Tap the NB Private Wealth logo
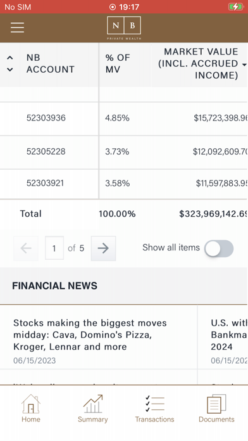This screenshot has height=441, width=248. click(124, 28)
